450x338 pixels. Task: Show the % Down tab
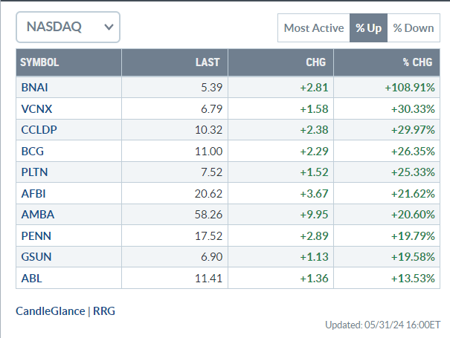(x=413, y=28)
